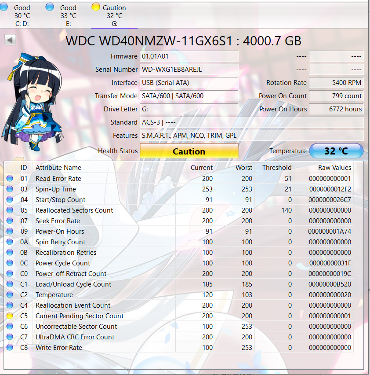This screenshot has width=370, height=375.
Task: Select the Load/Unload Cycle Count attribute name
Action: (x=73, y=284)
